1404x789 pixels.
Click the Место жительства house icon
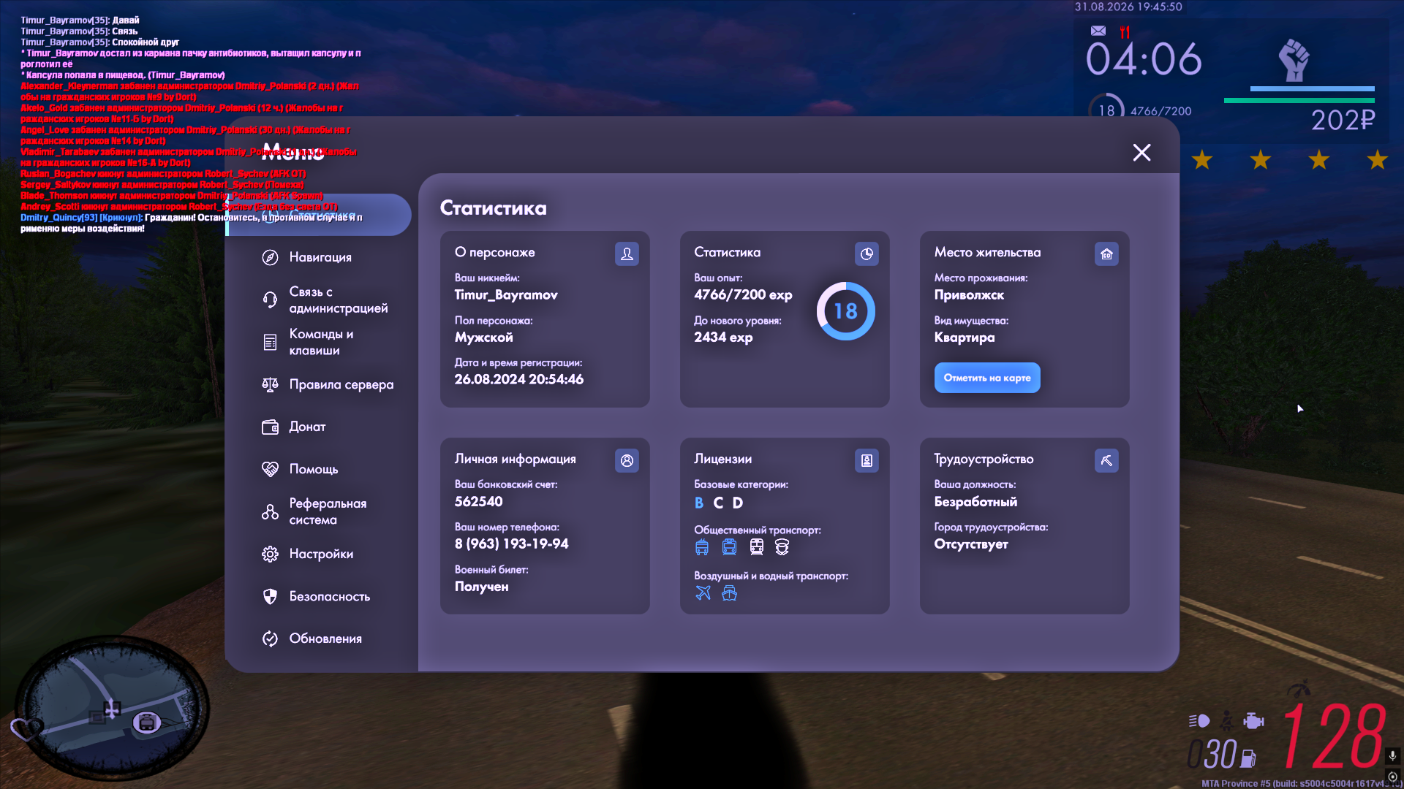[1106, 254]
